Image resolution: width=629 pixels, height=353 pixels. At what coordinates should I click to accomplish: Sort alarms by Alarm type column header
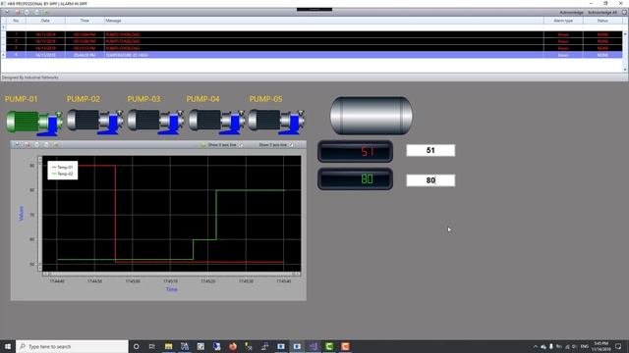tap(563, 21)
